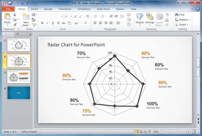
Task: Click the zoom out minus button
Action: (x=162, y=132)
